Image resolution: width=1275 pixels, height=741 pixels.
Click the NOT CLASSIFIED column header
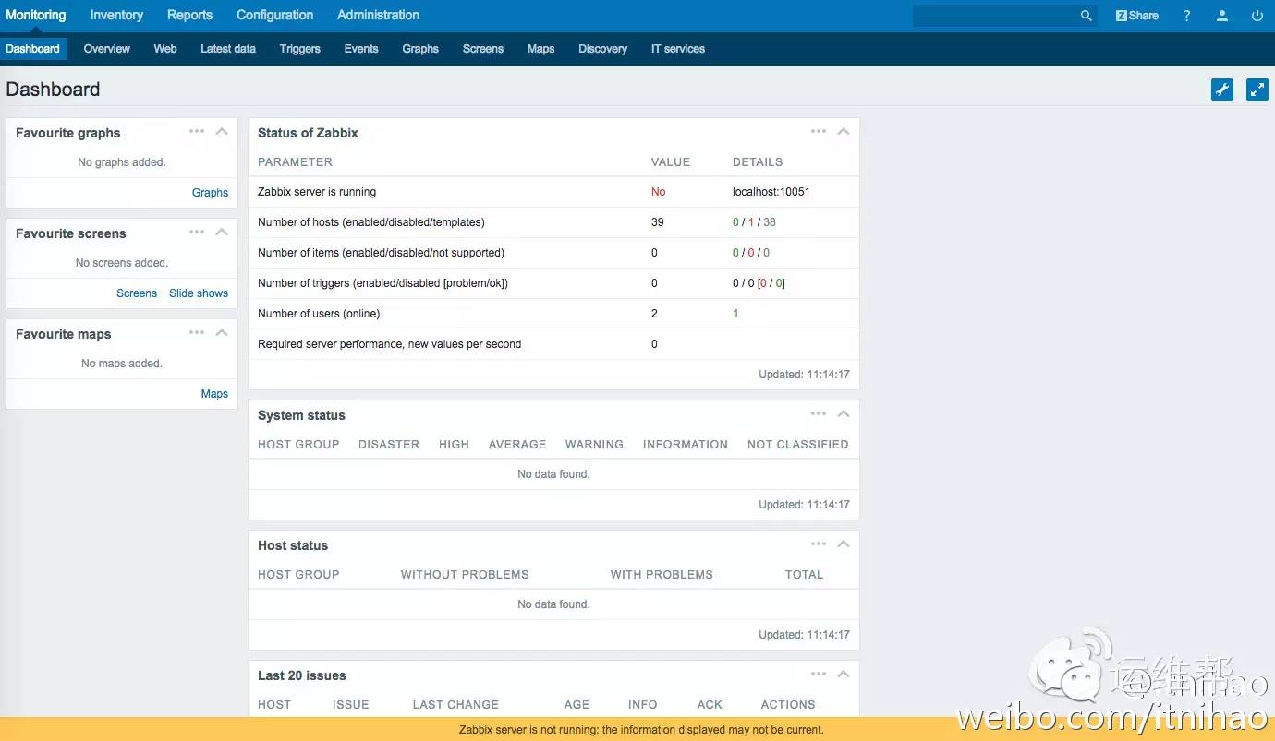[798, 445]
